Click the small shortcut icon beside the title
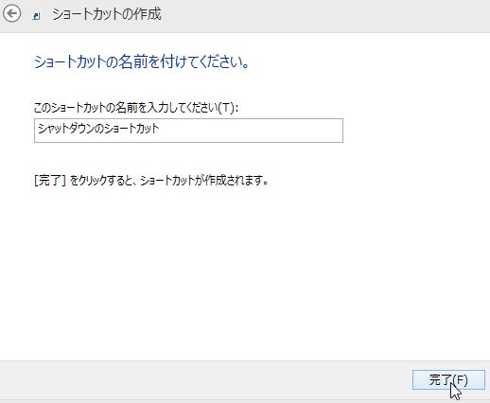490x403 pixels. [x=36, y=16]
